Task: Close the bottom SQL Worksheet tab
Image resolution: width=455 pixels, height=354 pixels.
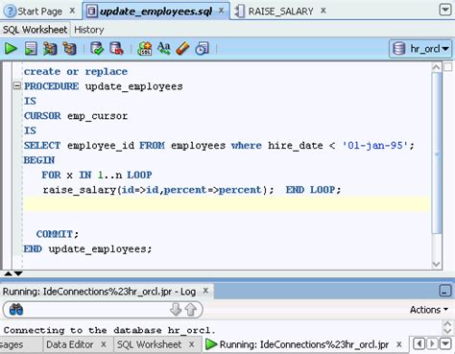Action: 191,344
